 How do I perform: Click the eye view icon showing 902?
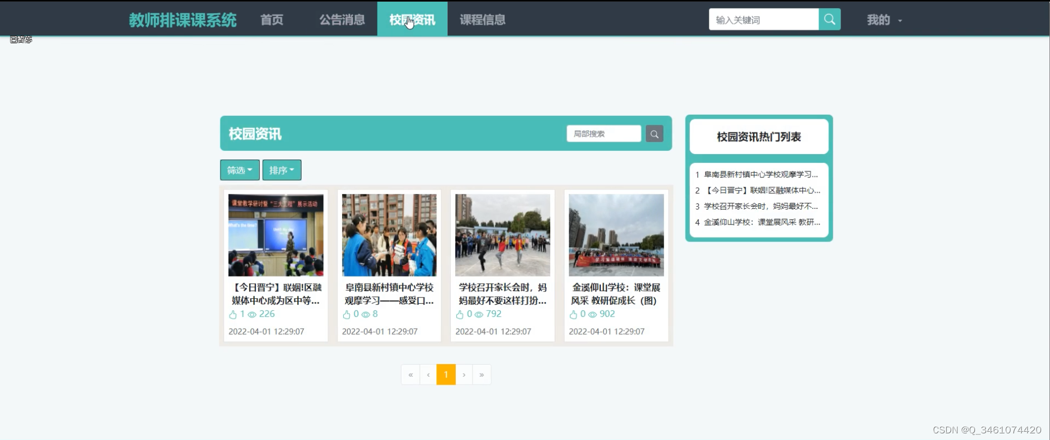(x=592, y=315)
